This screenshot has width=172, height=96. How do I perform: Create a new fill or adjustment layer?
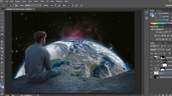167,95
